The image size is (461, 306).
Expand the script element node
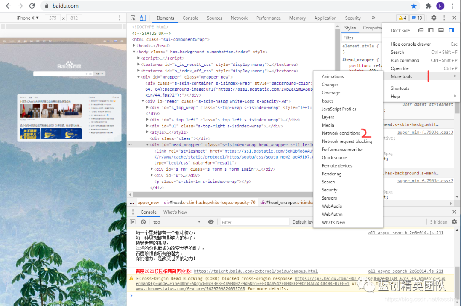point(138,58)
